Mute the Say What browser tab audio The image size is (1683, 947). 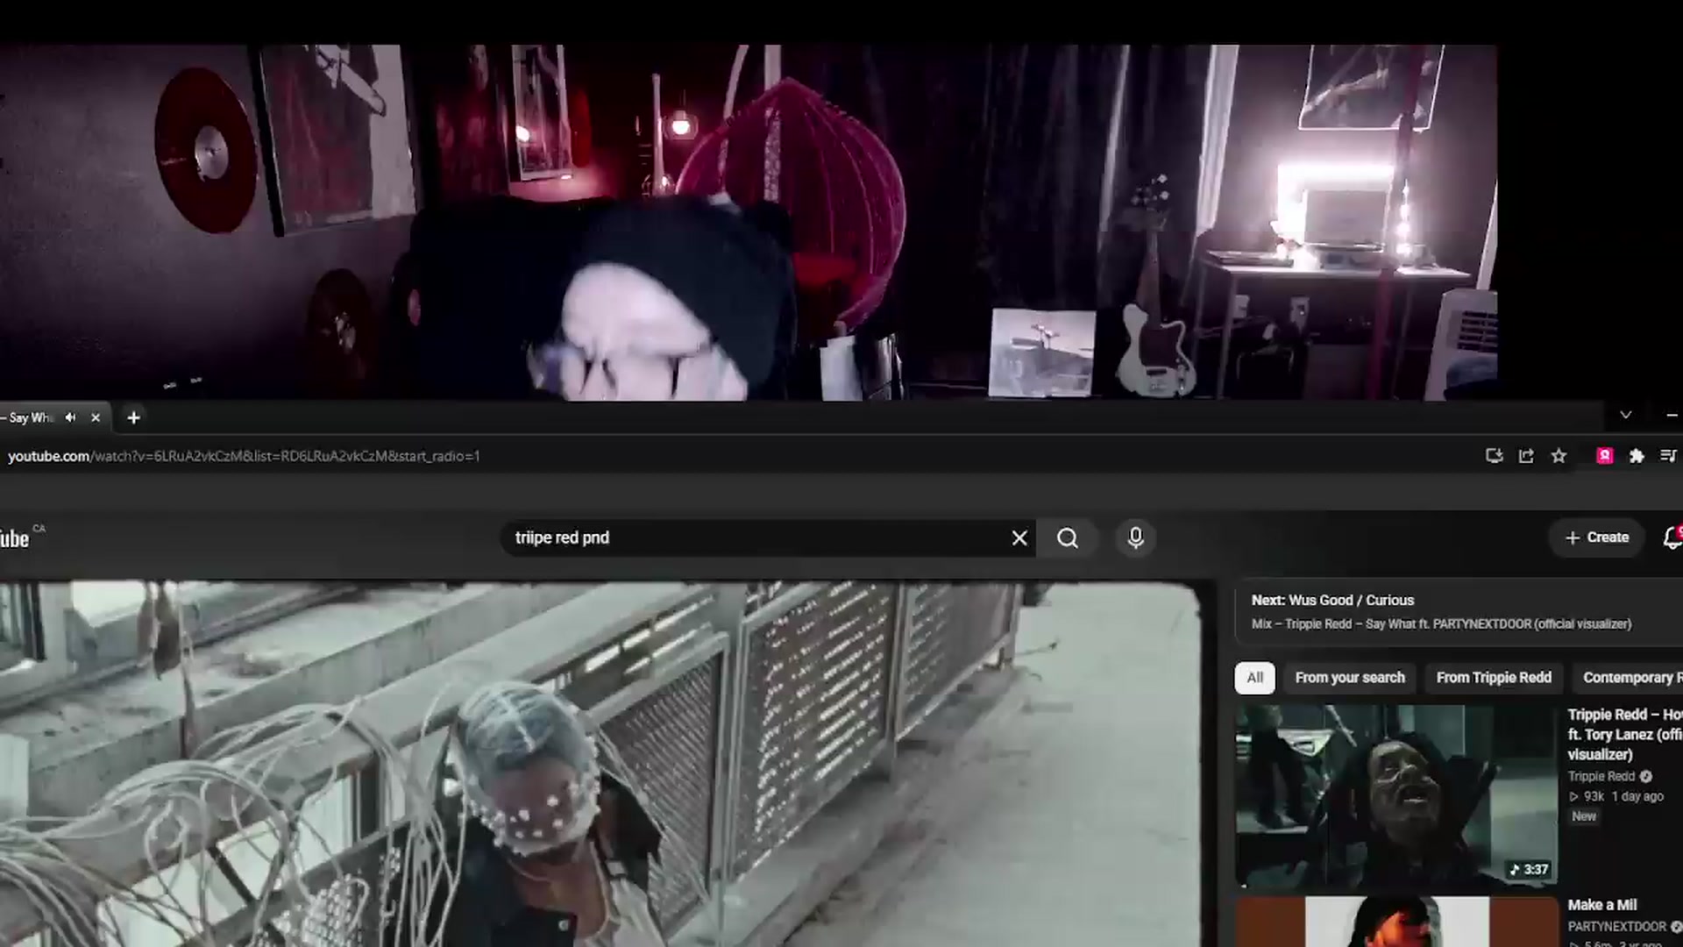pos(70,417)
